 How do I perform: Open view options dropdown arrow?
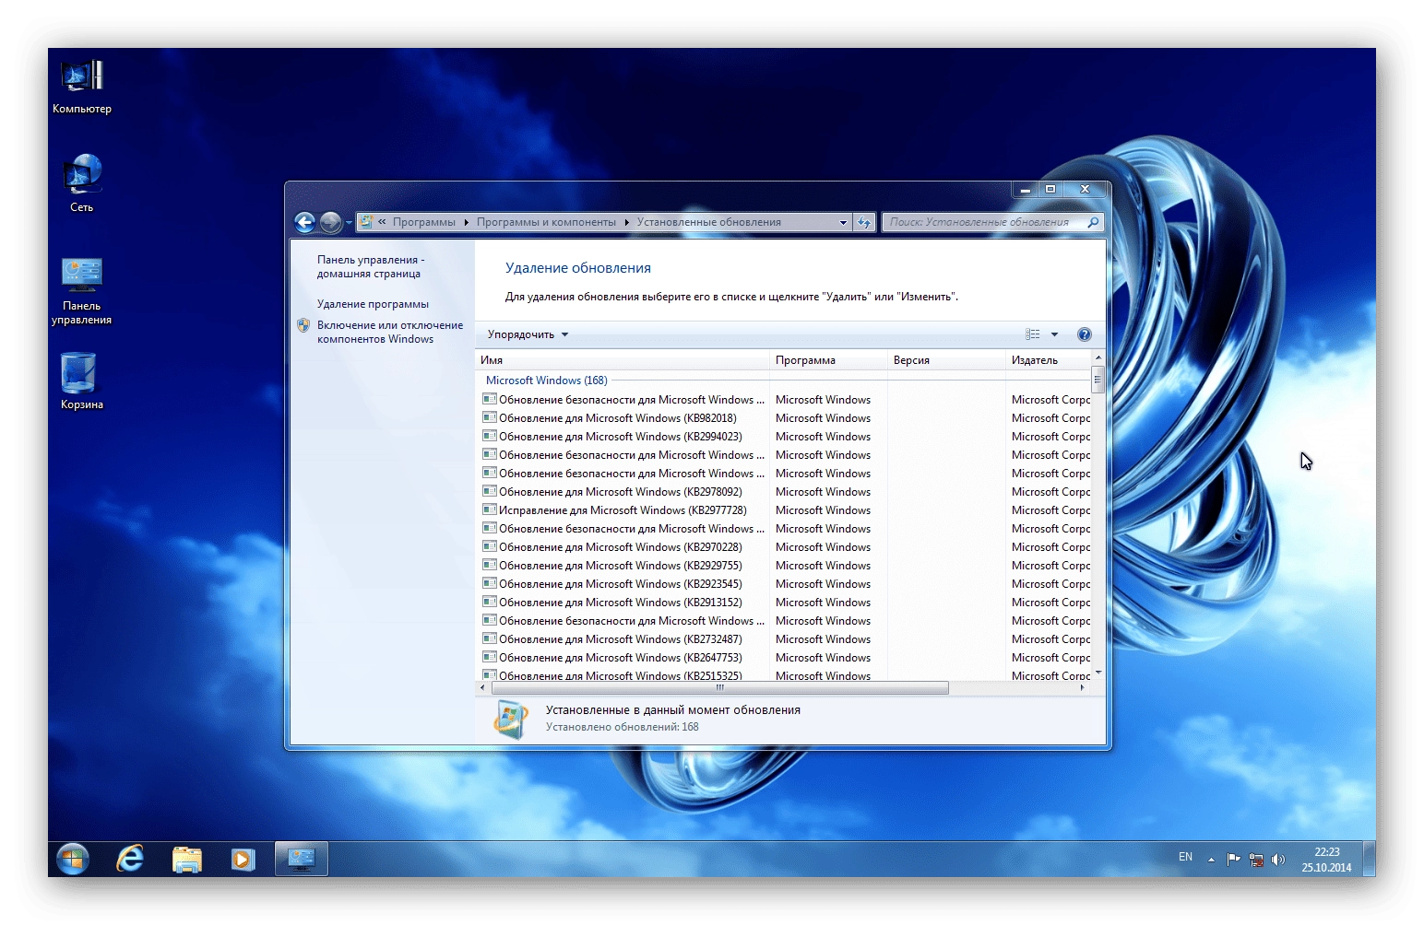(x=1054, y=334)
